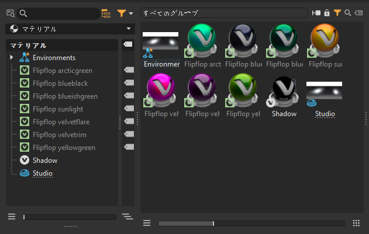Screen dimensions: 369x234
Task: Select Flipflop blueblack in the tree
Action: point(60,83)
